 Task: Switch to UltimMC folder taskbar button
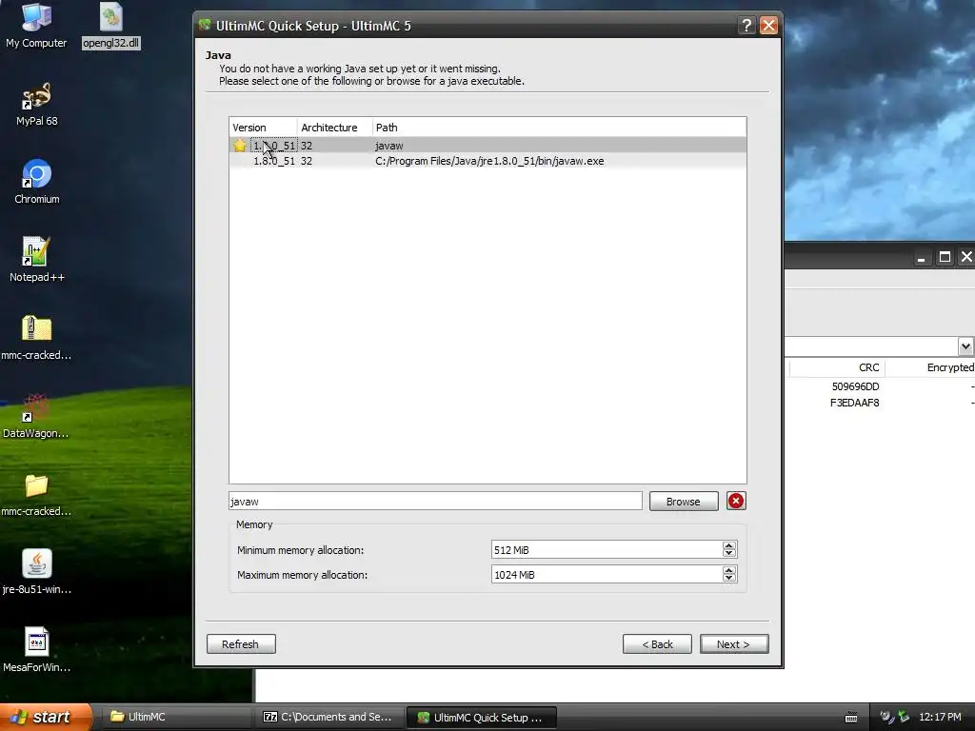(x=177, y=717)
